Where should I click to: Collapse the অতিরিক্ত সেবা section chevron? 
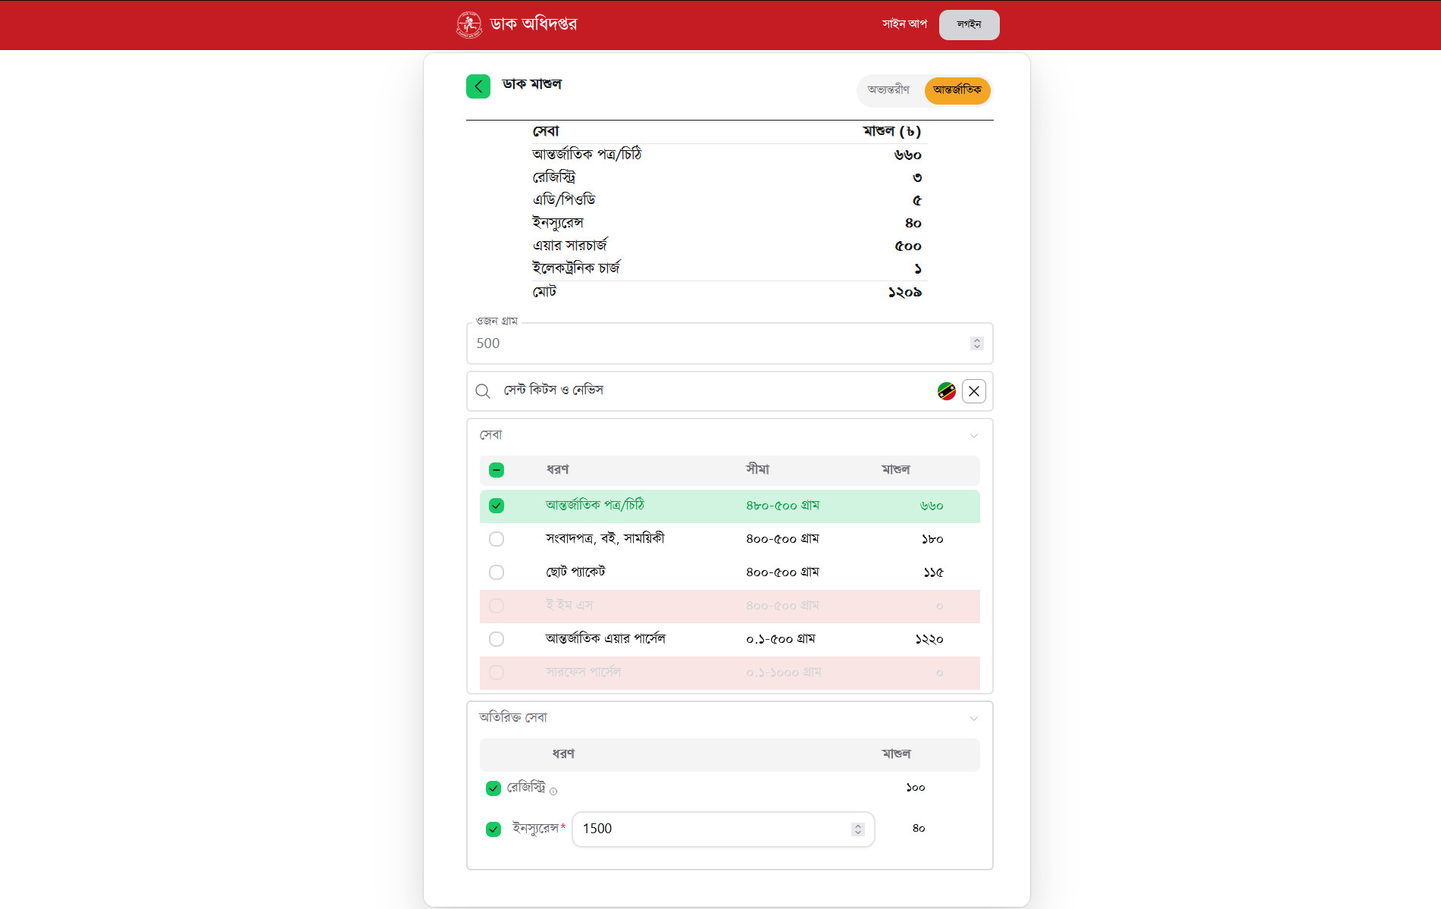coord(974,719)
